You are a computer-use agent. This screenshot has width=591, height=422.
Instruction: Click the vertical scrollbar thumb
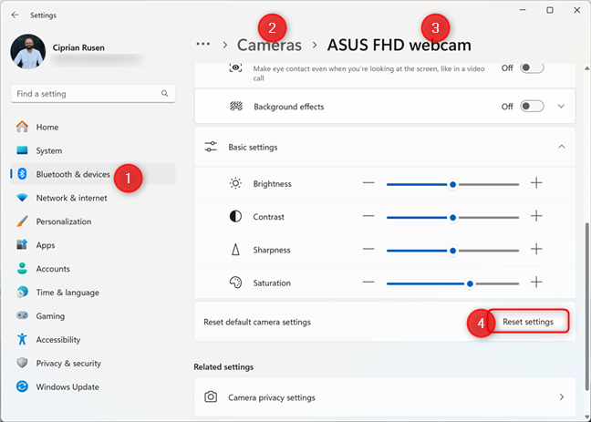586,306
